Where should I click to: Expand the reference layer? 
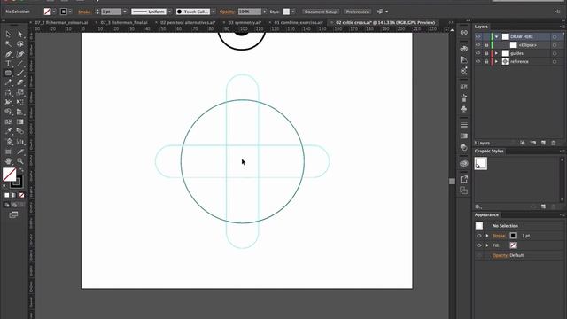[496, 61]
